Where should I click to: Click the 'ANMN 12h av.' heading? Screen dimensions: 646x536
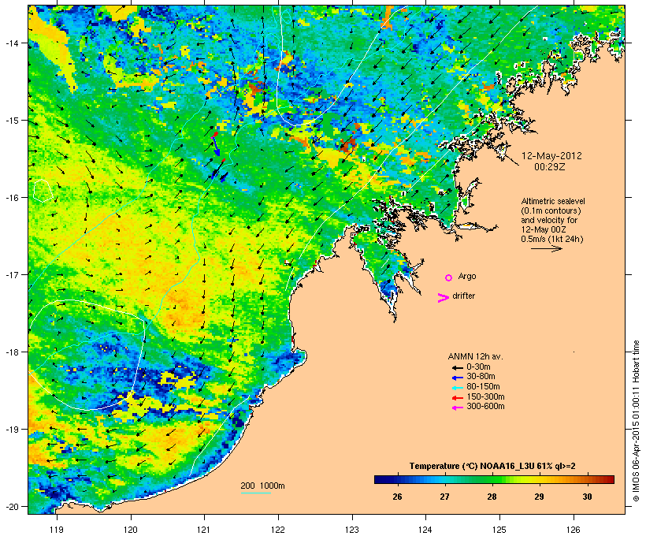coord(475,356)
